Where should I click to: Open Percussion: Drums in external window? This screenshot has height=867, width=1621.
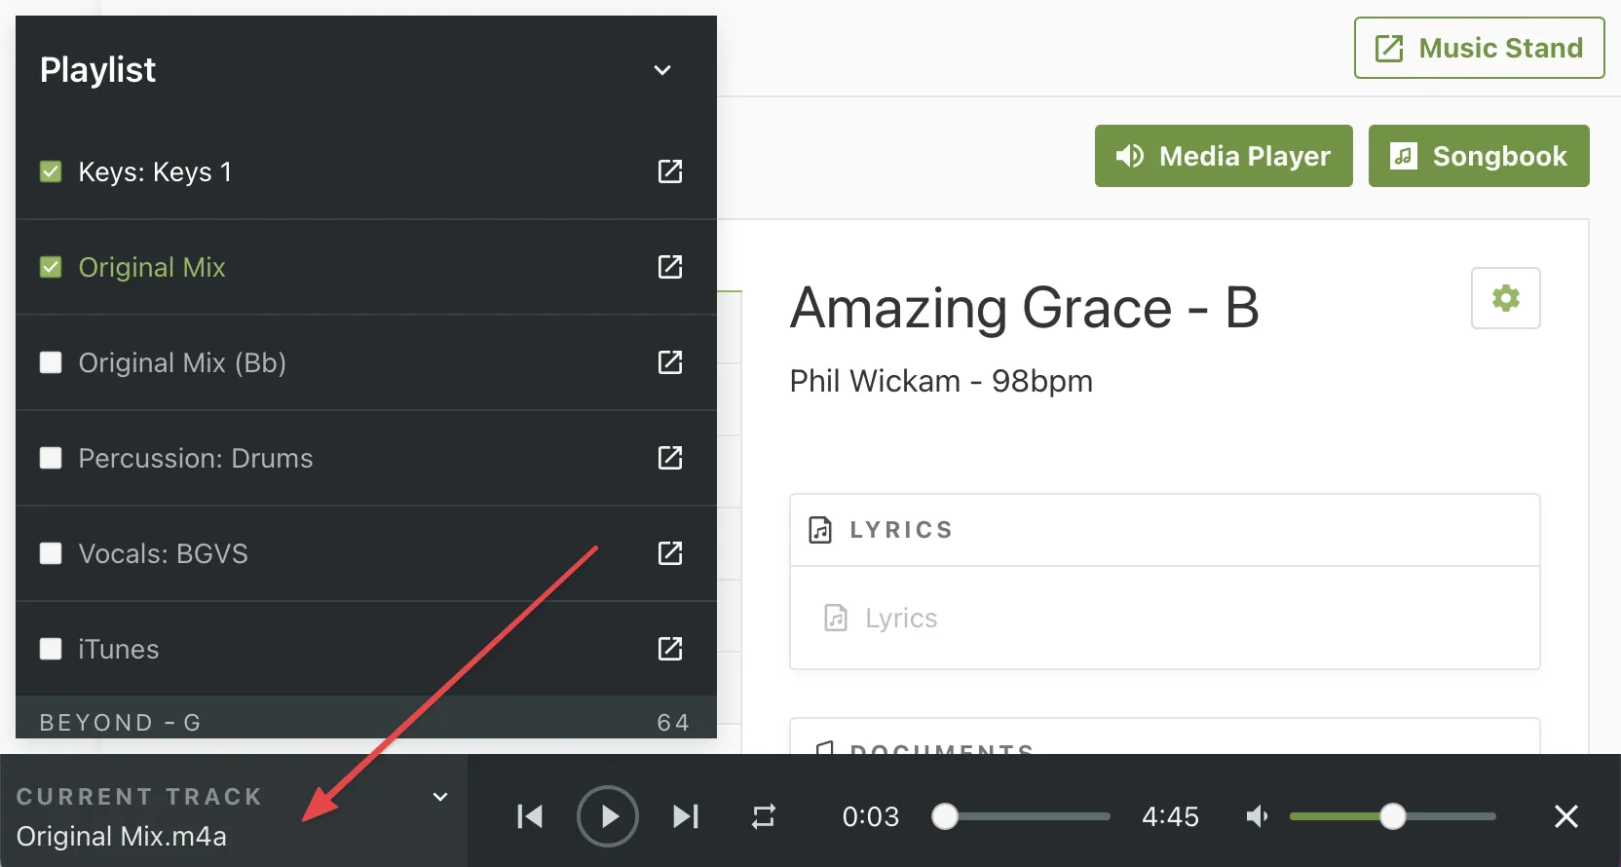(670, 458)
